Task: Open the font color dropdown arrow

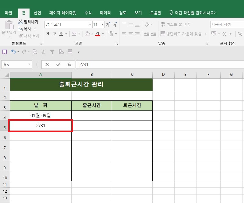Action: (x=103, y=34)
